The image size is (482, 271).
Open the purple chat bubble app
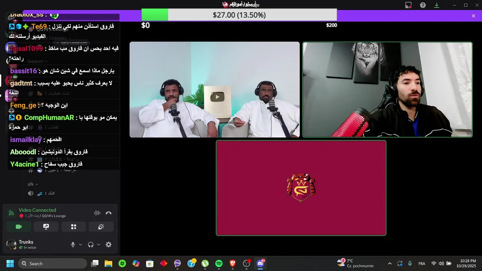click(x=177, y=263)
